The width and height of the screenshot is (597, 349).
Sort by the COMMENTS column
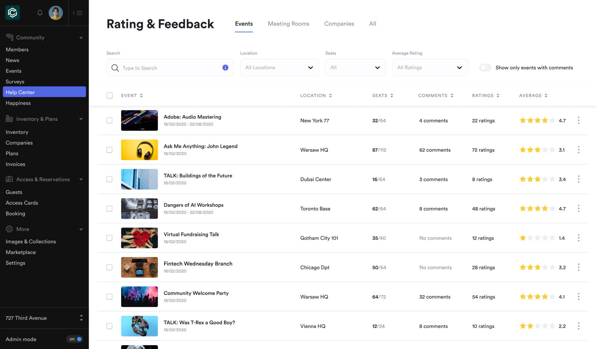tap(436, 96)
